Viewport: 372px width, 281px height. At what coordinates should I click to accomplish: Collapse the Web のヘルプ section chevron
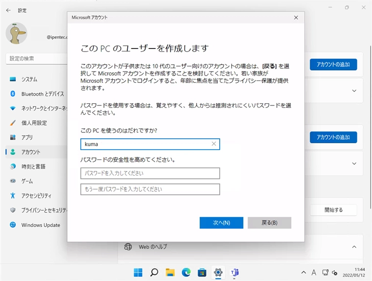point(354,247)
